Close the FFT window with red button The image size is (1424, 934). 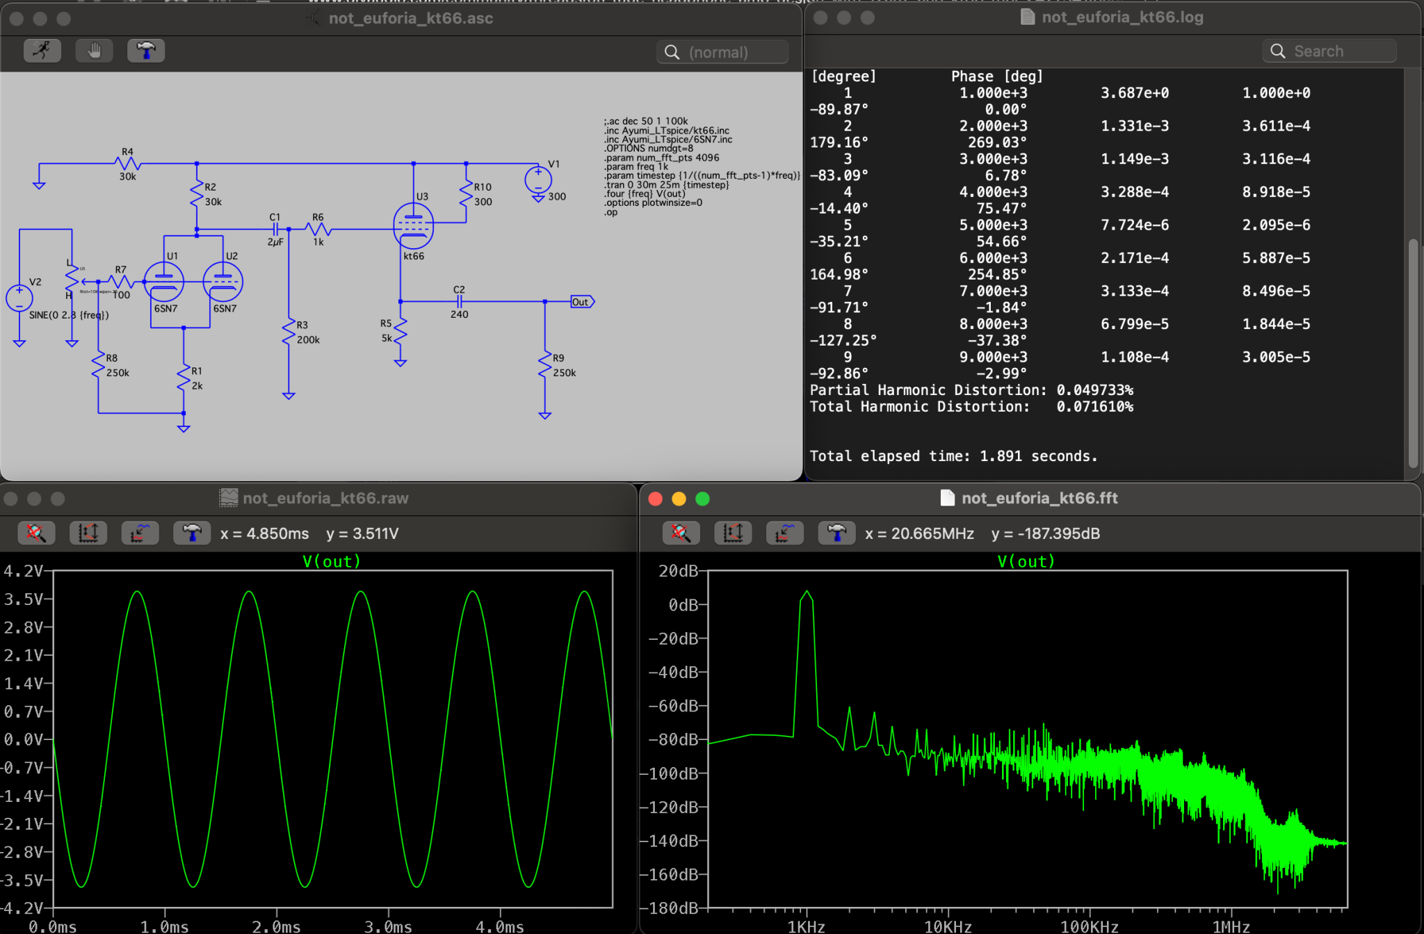click(655, 498)
